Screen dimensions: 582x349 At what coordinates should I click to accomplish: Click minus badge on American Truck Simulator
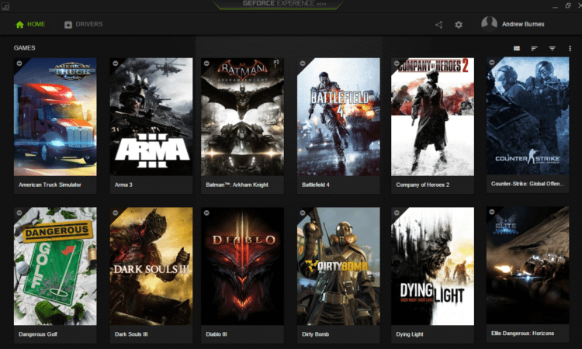19,64
